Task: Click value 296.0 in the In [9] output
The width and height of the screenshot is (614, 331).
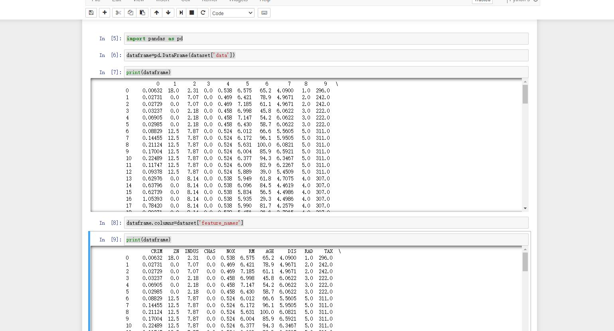Action: click(326, 258)
